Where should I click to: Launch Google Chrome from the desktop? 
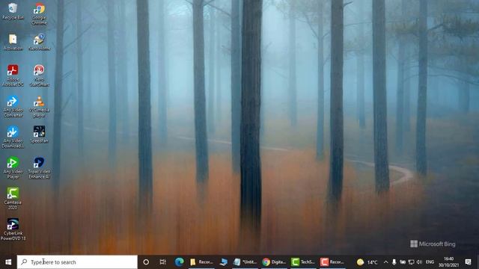coord(40,13)
